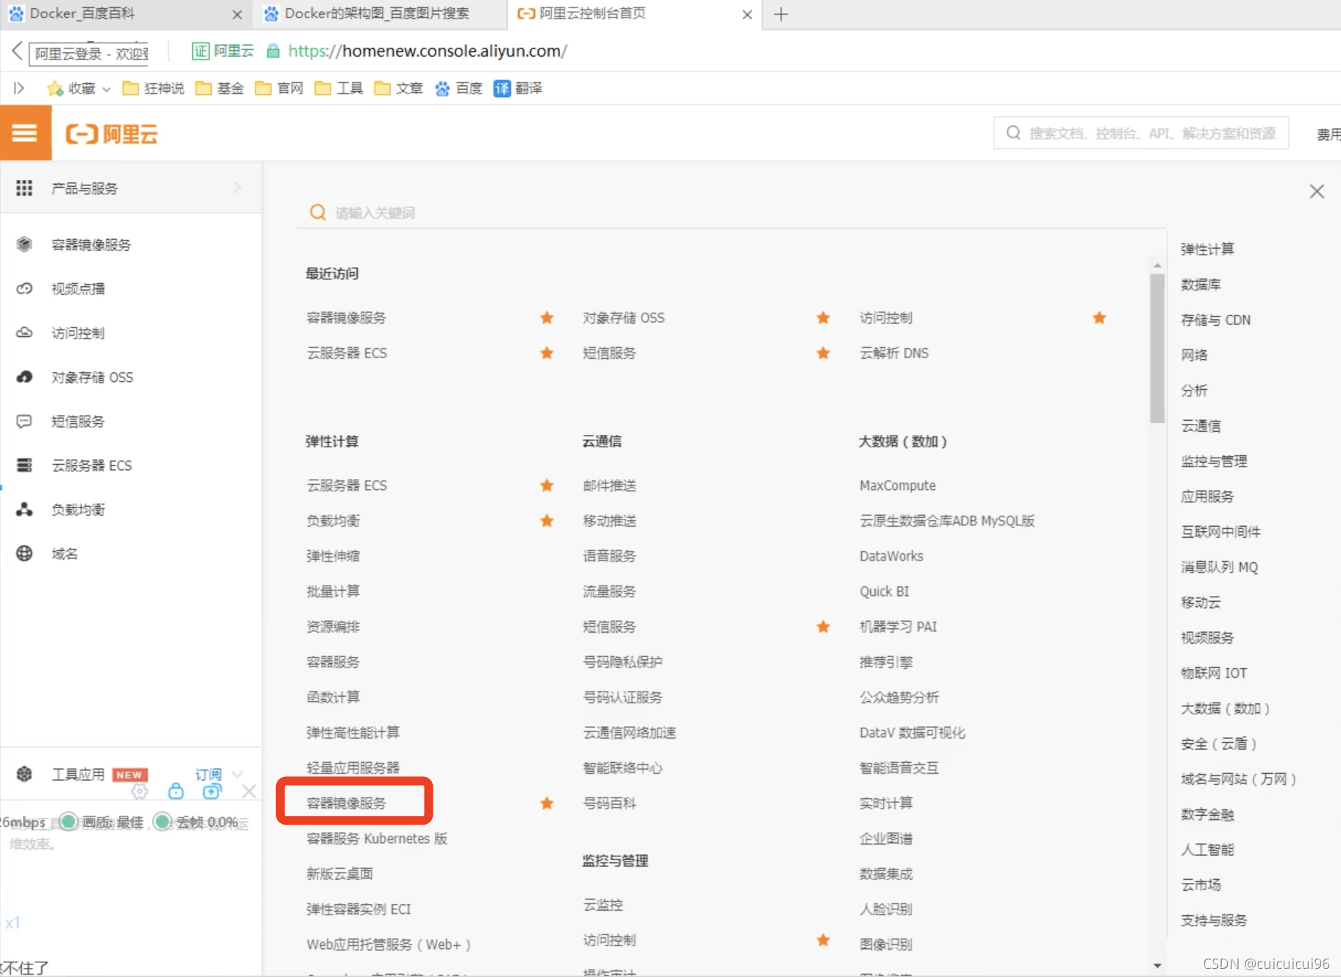Toggle star for recent 短信服务

tap(824, 353)
